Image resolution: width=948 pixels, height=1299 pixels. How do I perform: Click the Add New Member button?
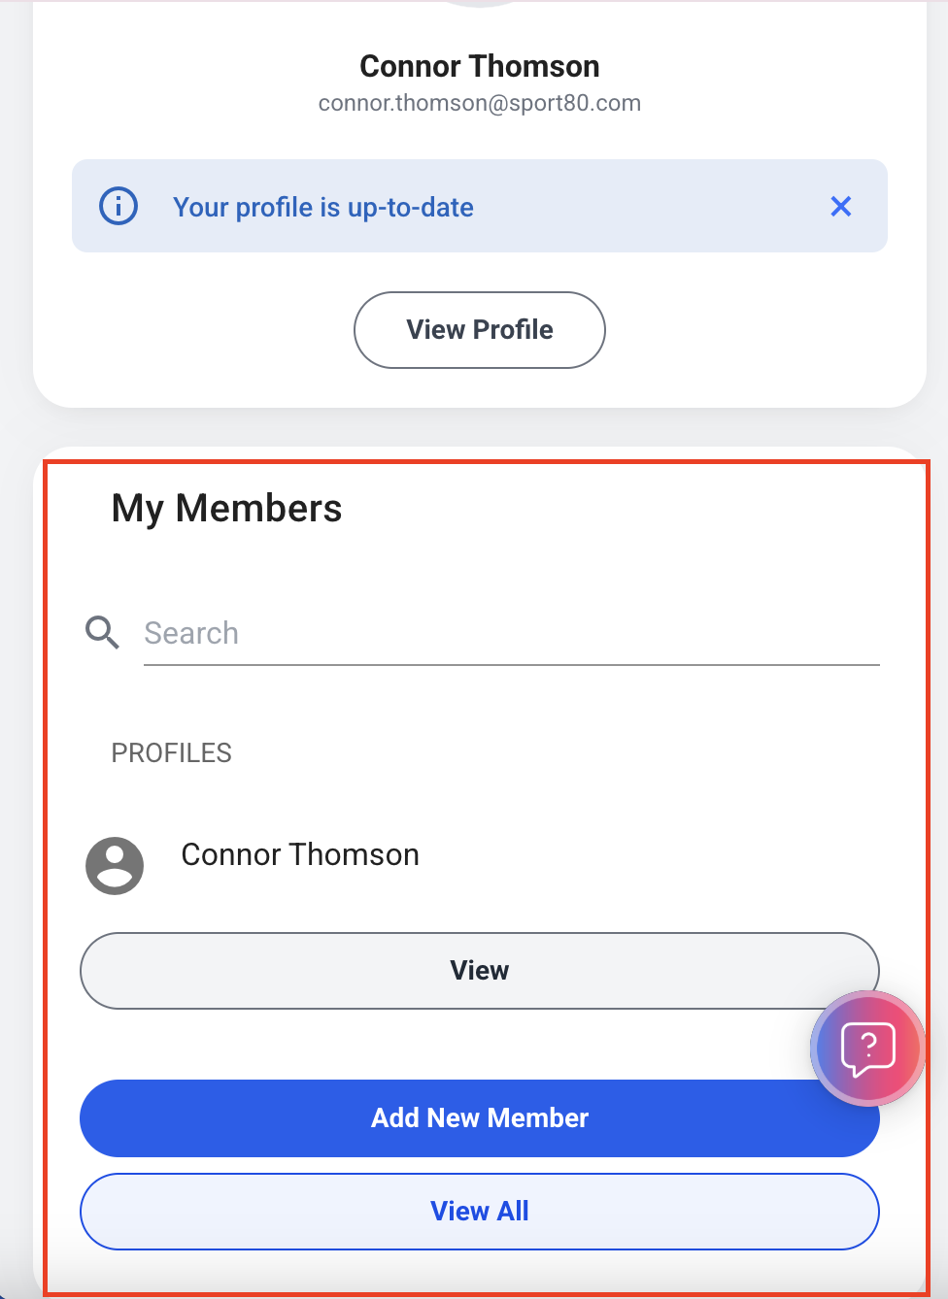click(x=480, y=1118)
